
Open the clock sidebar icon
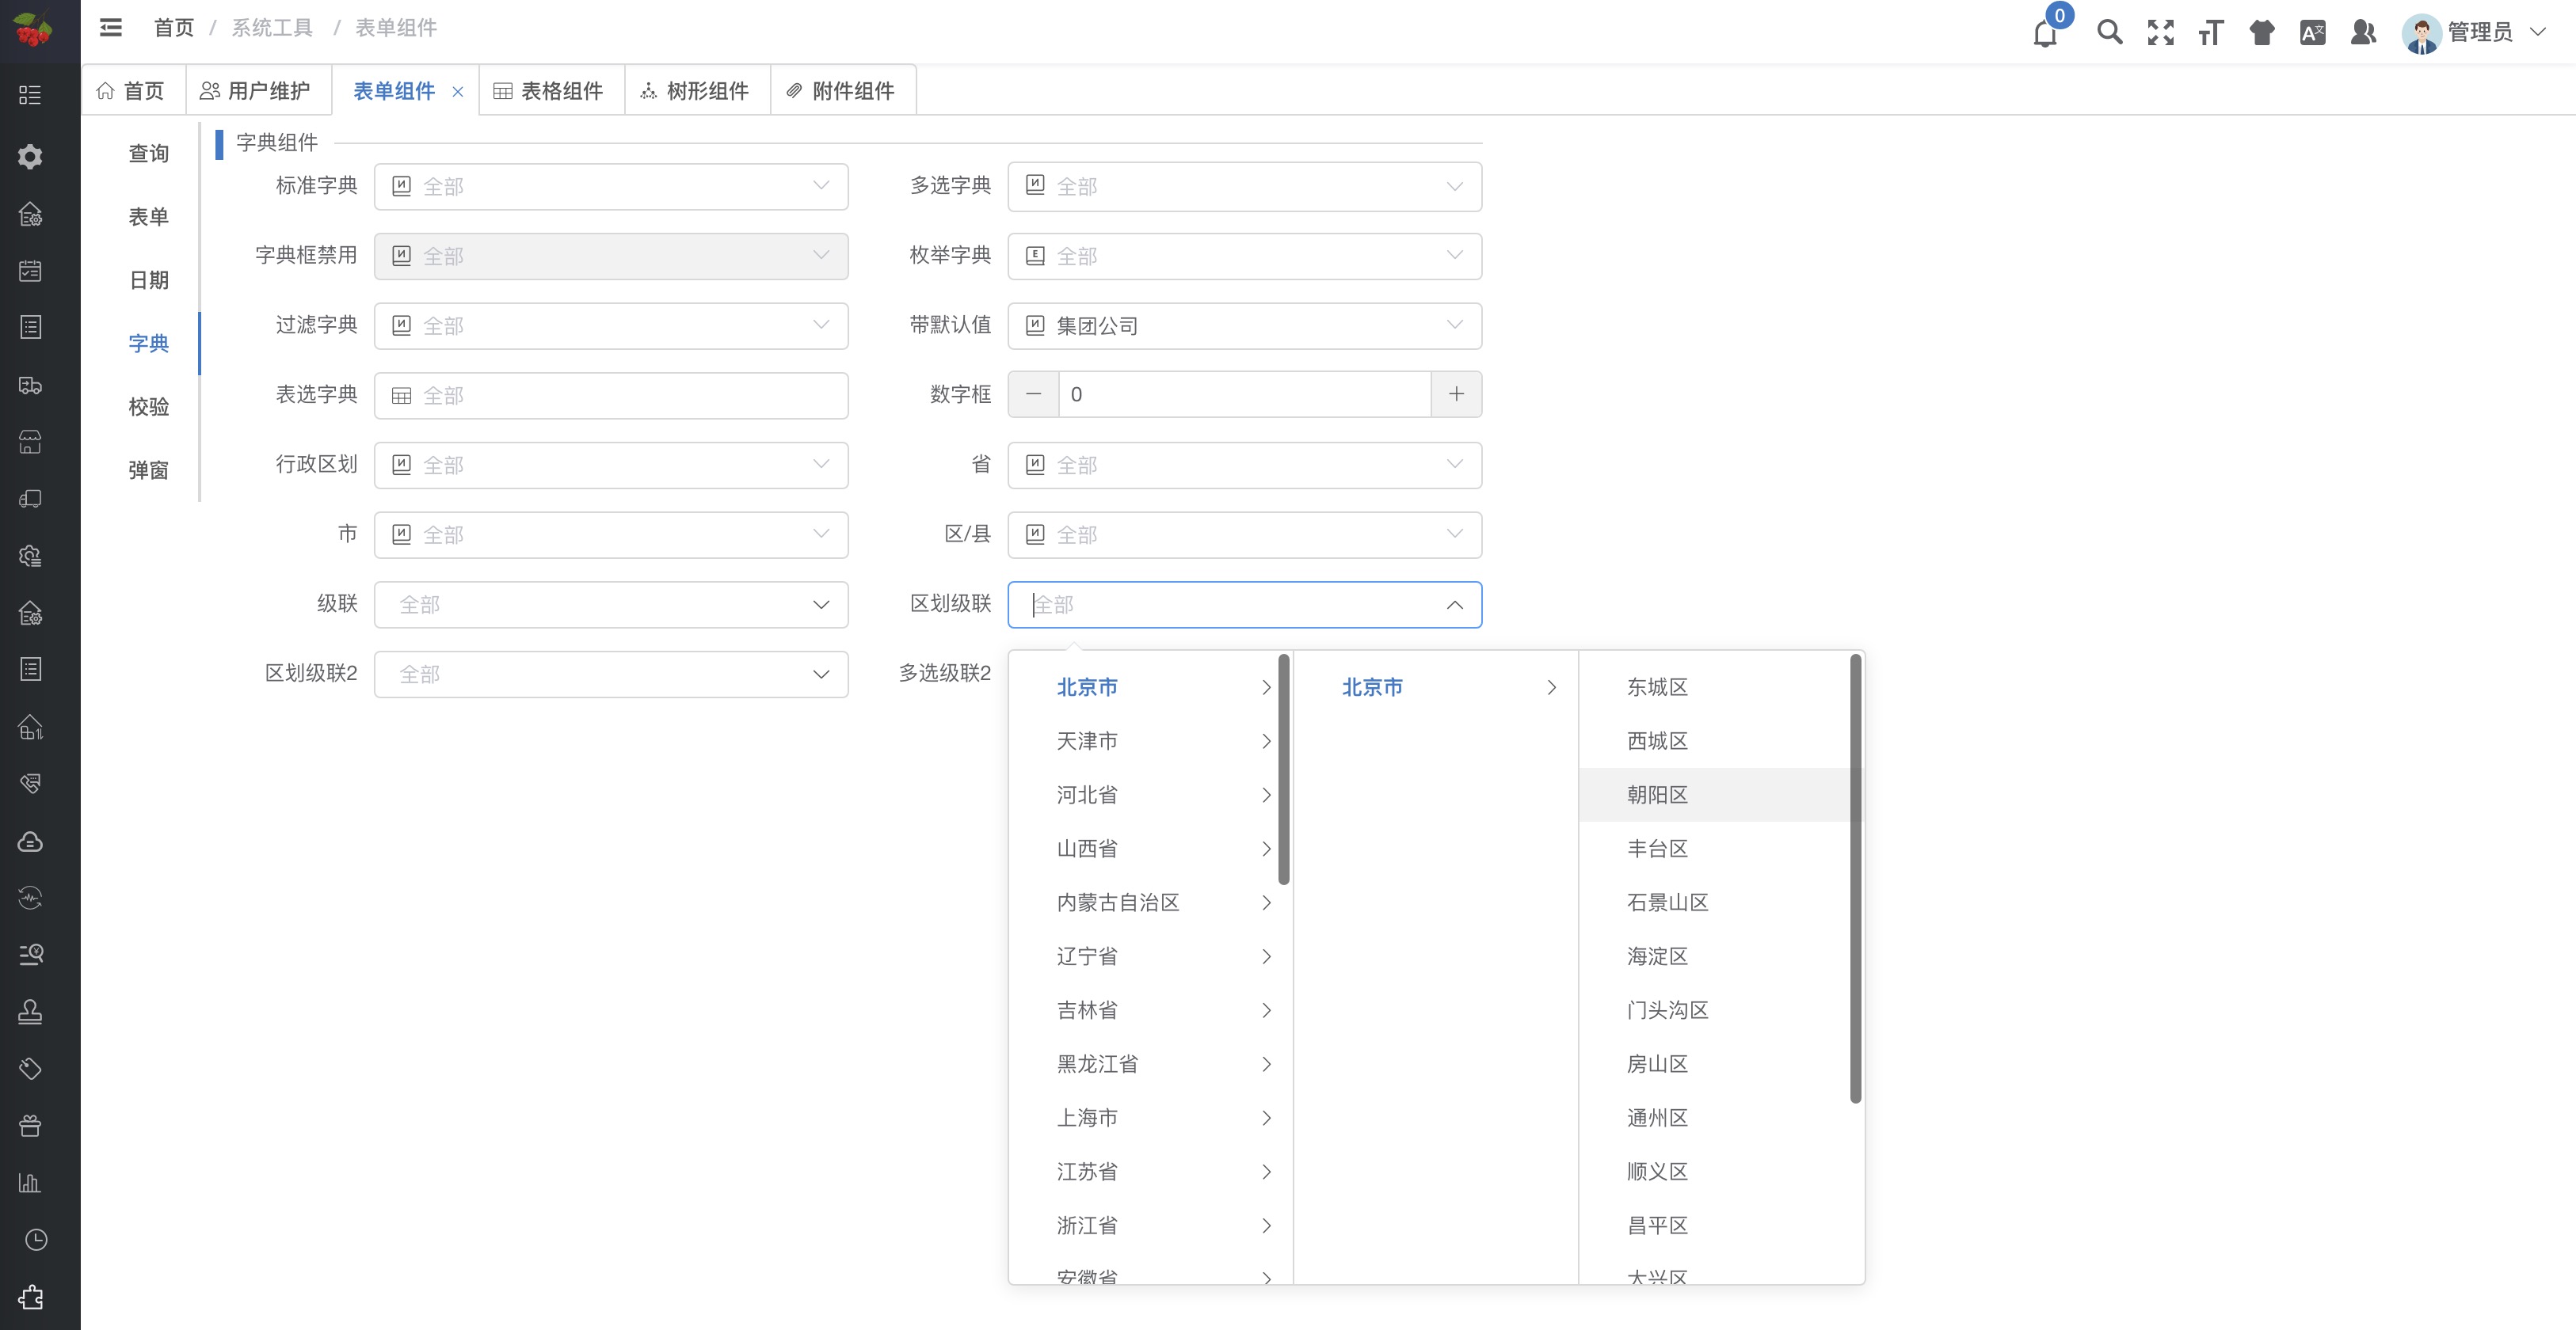[x=36, y=1240]
